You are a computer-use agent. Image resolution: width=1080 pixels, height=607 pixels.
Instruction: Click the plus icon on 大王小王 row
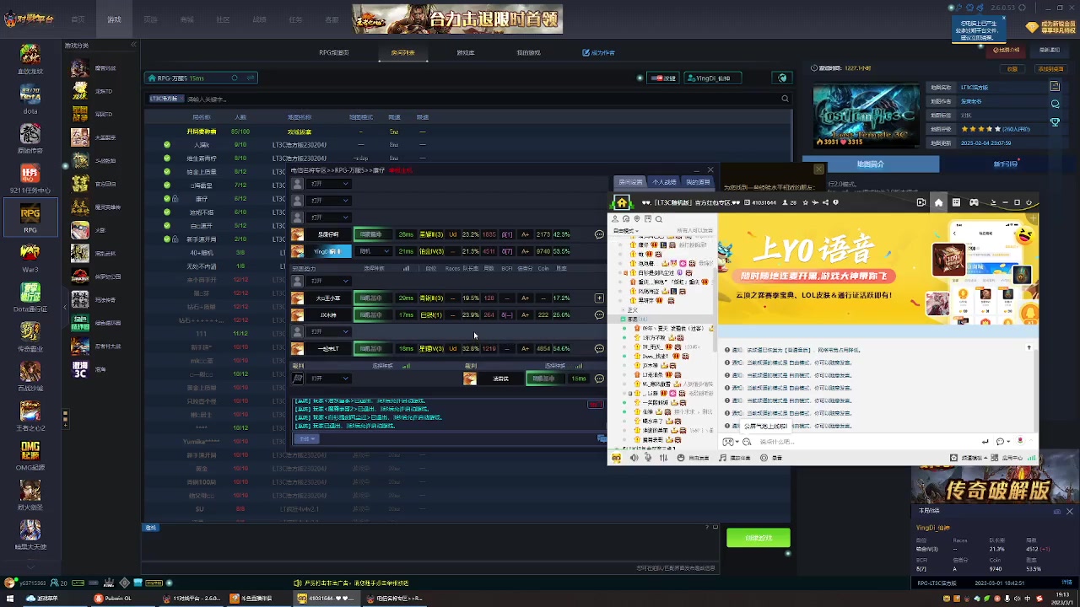(x=599, y=298)
